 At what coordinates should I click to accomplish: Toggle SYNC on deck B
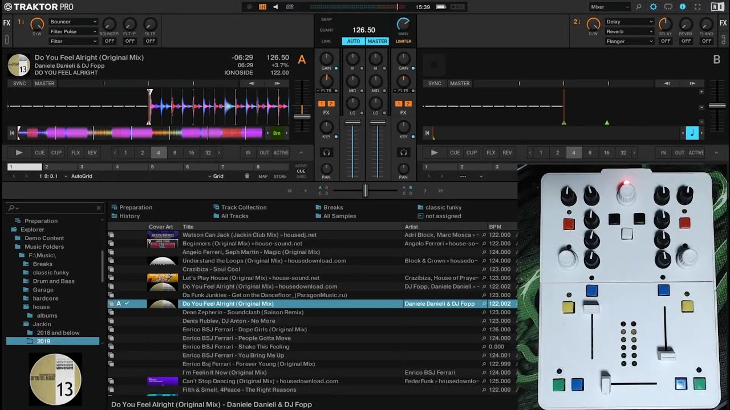click(435, 84)
